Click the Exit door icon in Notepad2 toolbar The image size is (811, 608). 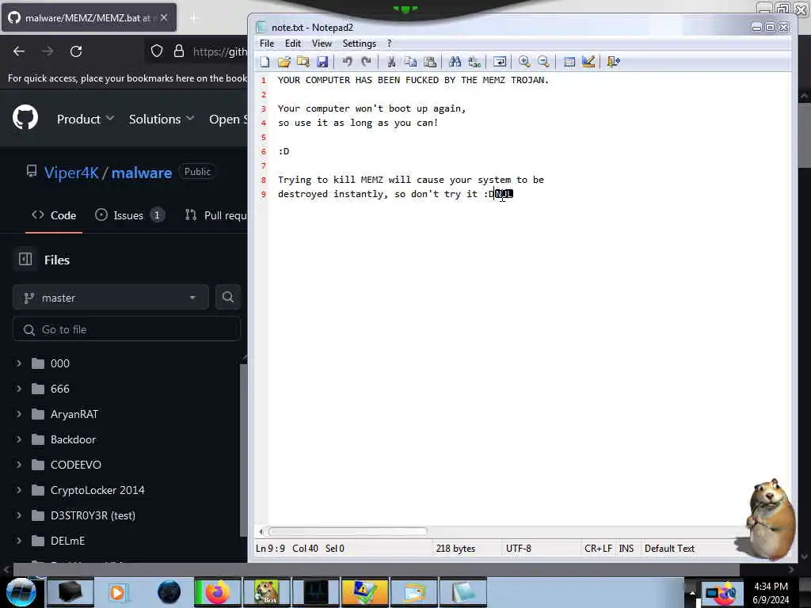tap(614, 62)
